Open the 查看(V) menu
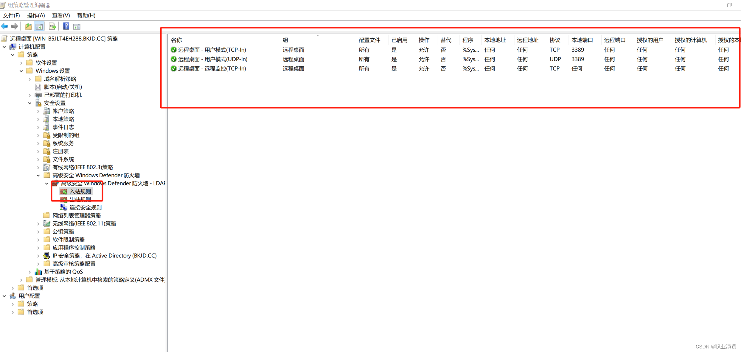741x352 pixels. [61, 15]
